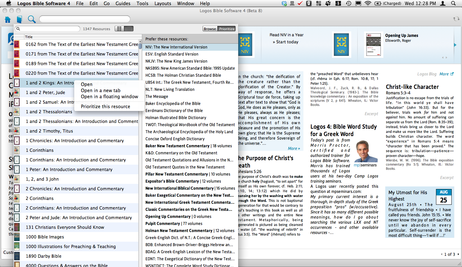The width and height of the screenshot is (462, 267).
Task: Select The Message in preferred list
Action: (x=190, y=96)
